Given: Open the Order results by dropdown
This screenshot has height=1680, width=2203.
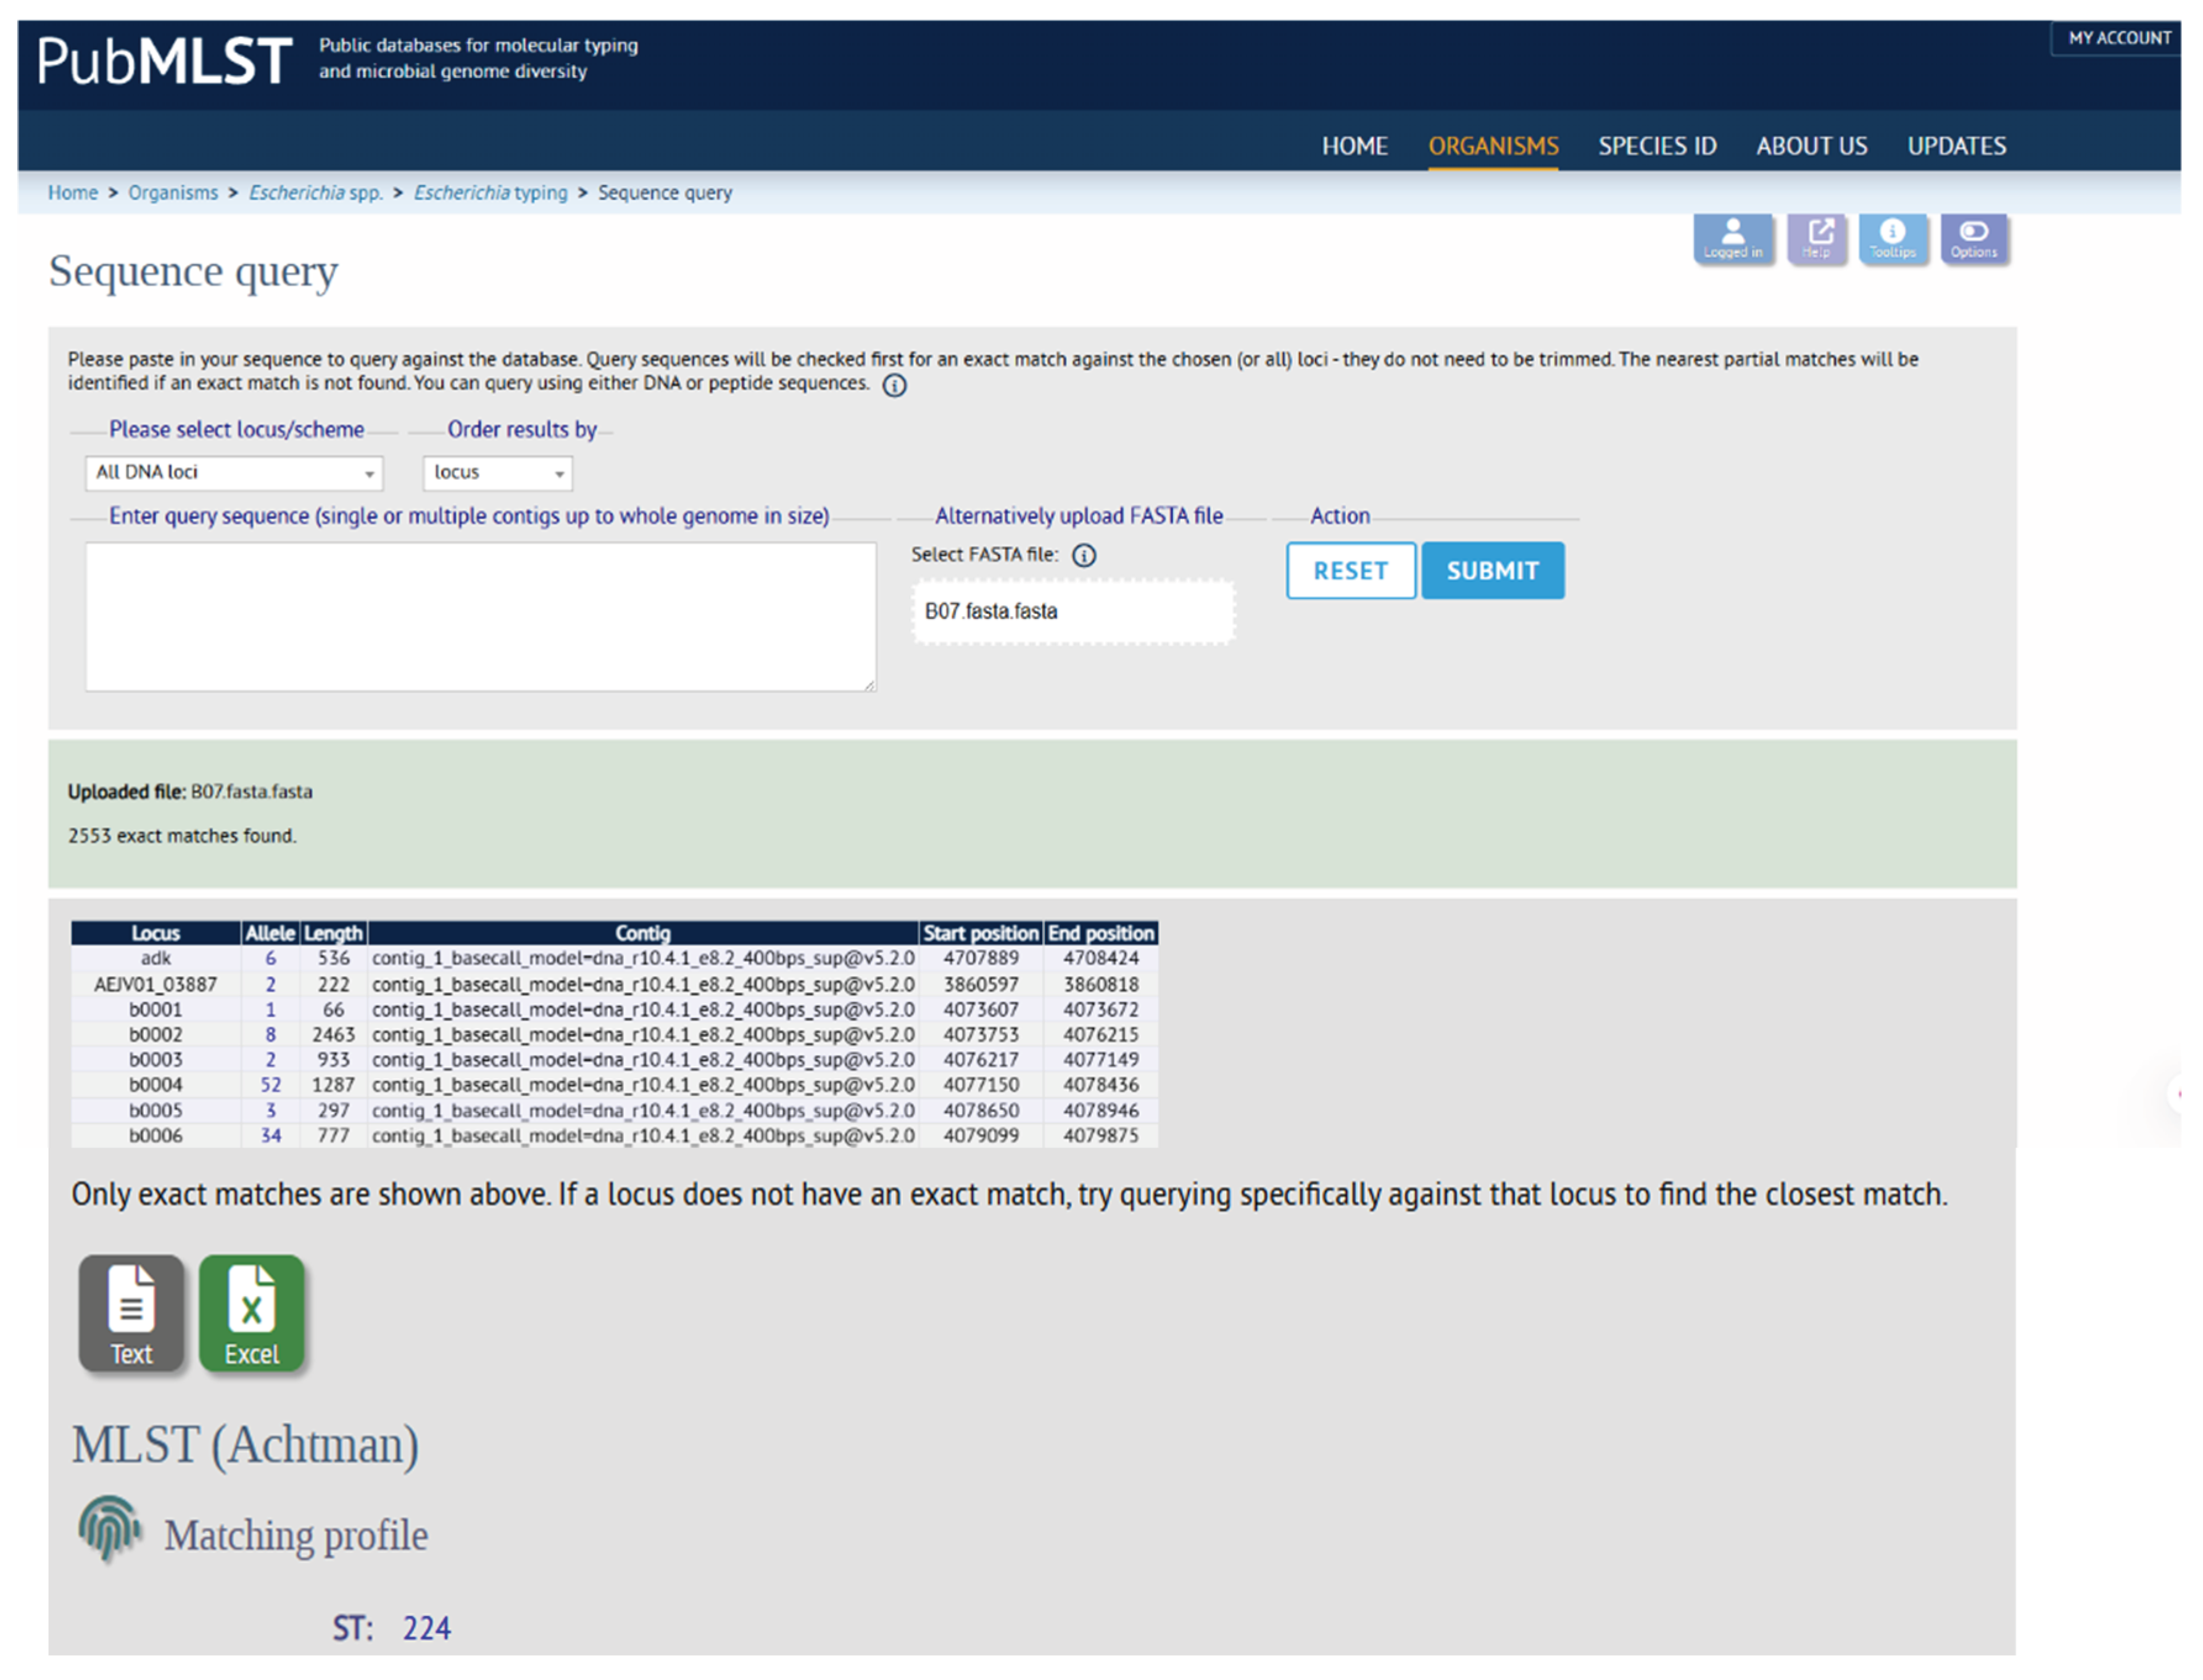Looking at the screenshot, I should click(x=497, y=472).
